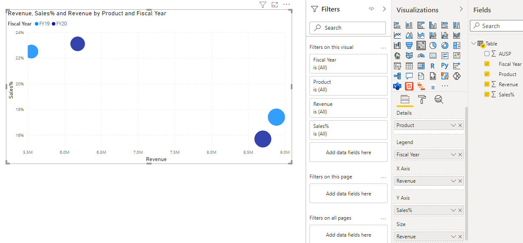Open Fiscal Year dropdown in Legend well
This screenshot has width=523, height=243.
point(453,155)
